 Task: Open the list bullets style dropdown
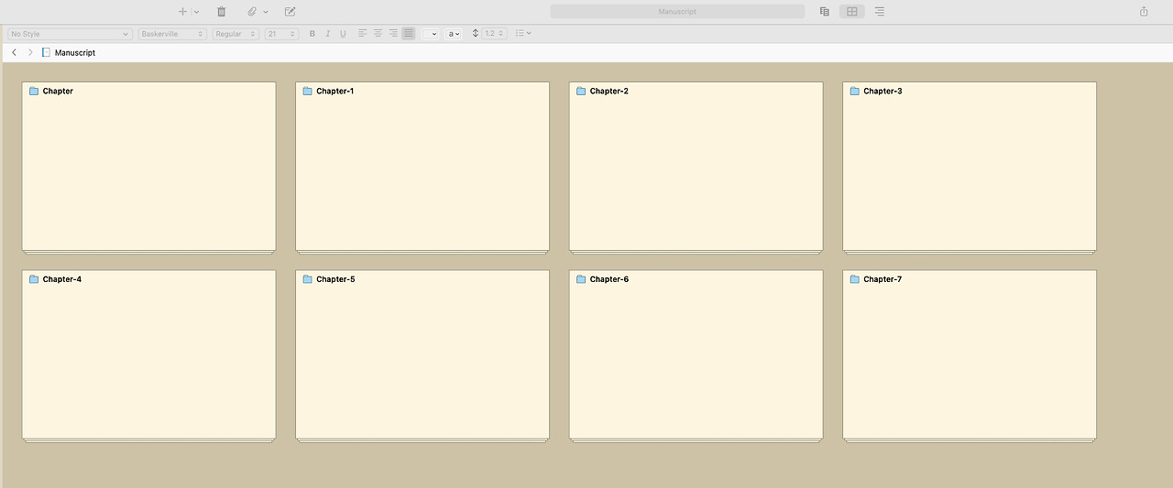523,34
